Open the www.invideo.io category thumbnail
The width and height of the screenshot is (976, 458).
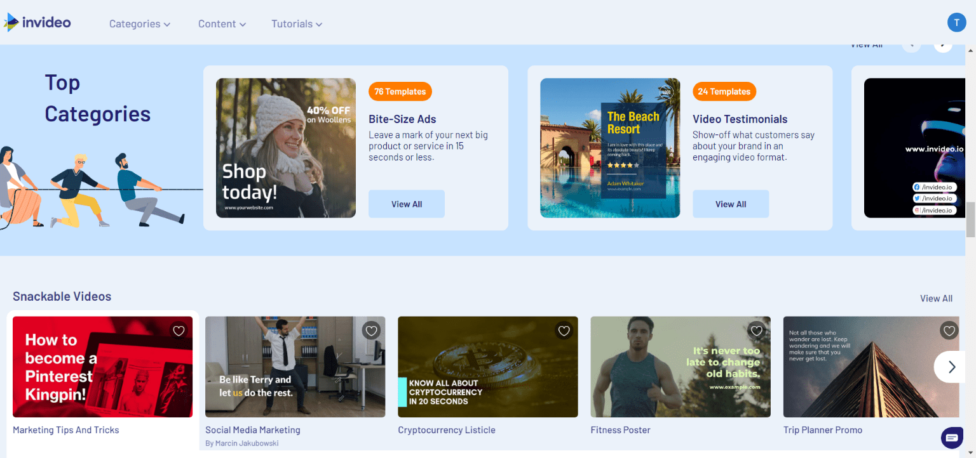[914, 148]
